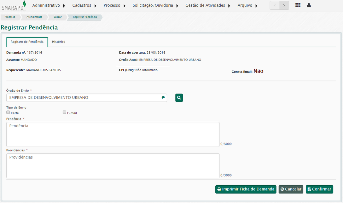The width and height of the screenshot is (343, 203).
Task: Click the SMARAPD logo
Action: (x=14, y=6)
